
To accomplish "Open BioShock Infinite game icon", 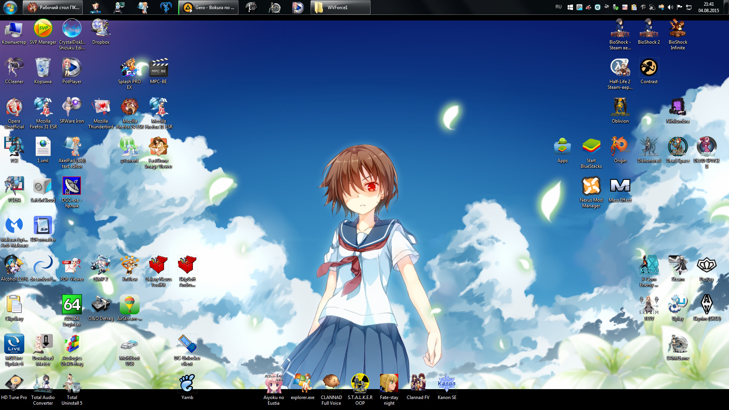I will (x=678, y=34).
